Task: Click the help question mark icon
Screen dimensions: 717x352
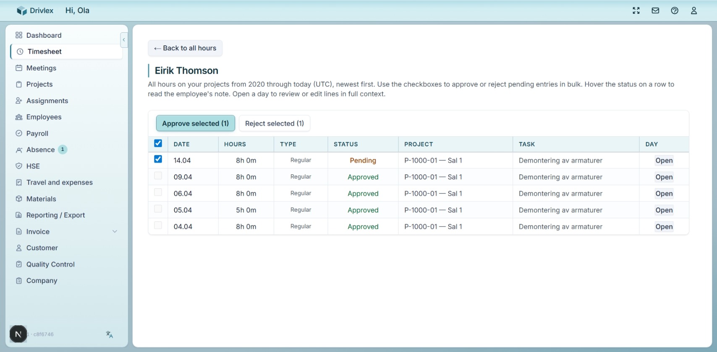Action: click(675, 11)
